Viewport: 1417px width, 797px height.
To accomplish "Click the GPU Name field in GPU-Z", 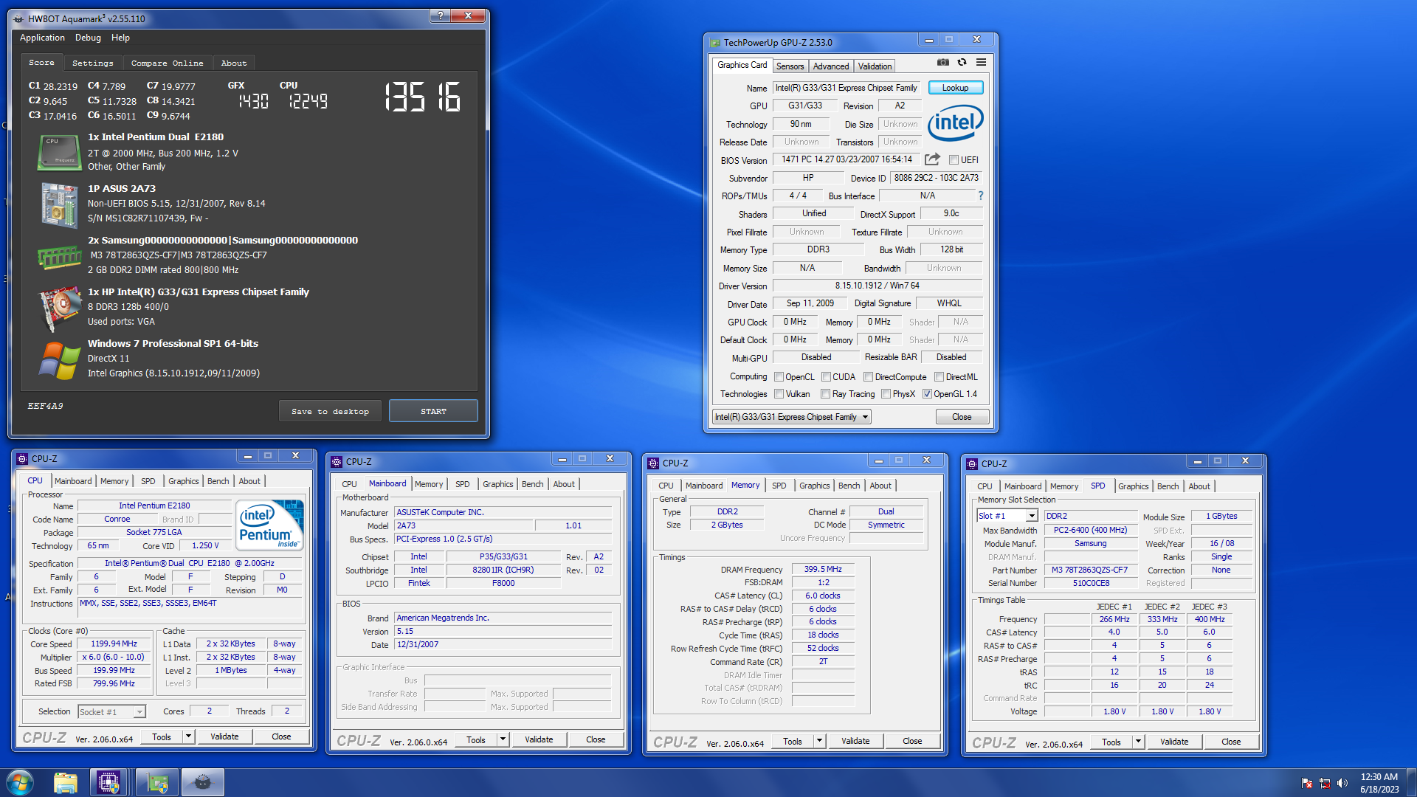I will pyautogui.click(x=847, y=88).
